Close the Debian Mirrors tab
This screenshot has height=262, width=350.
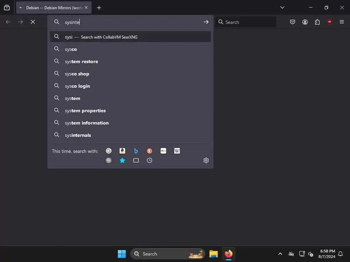click(x=86, y=8)
